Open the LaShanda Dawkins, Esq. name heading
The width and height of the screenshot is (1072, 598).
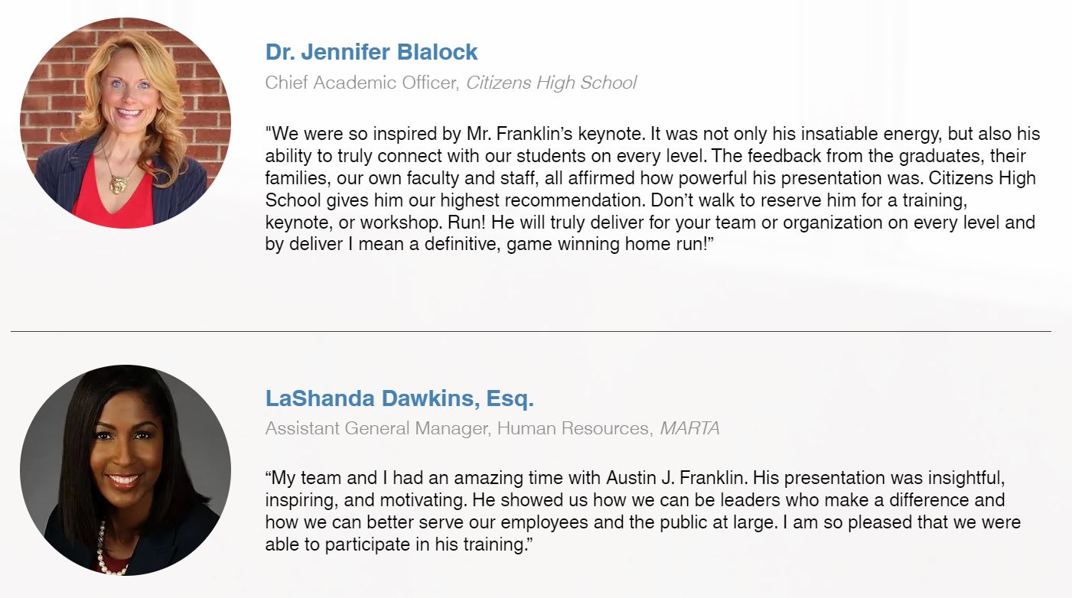(x=399, y=398)
